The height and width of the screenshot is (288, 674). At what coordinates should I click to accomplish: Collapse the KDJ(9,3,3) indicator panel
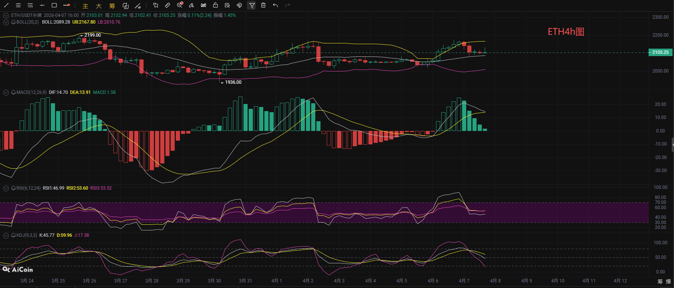coord(6,235)
